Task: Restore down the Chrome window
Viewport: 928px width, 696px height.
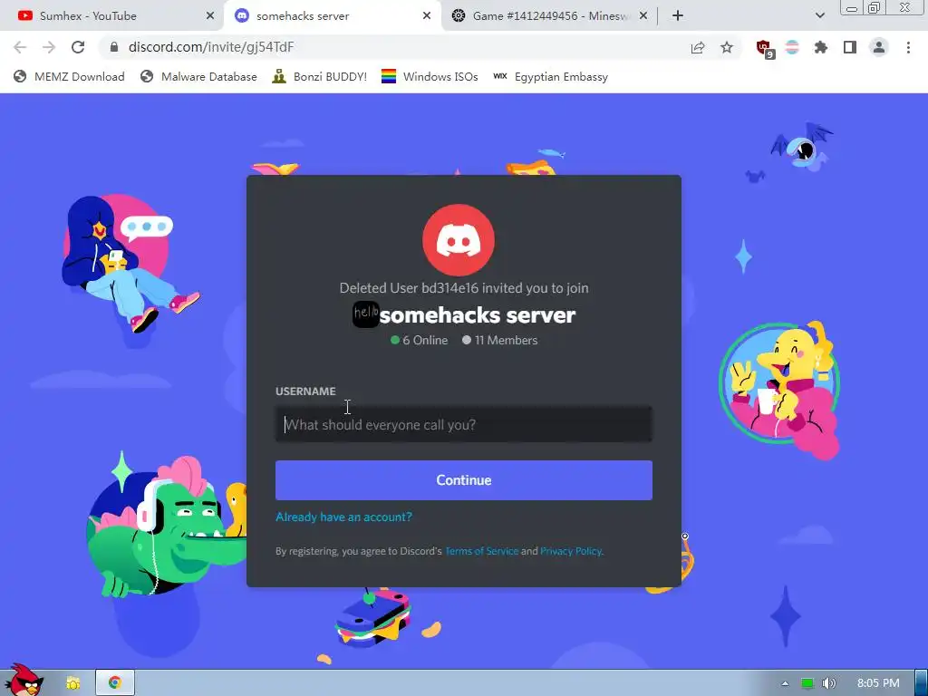Action: pyautogui.click(x=874, y=8)
